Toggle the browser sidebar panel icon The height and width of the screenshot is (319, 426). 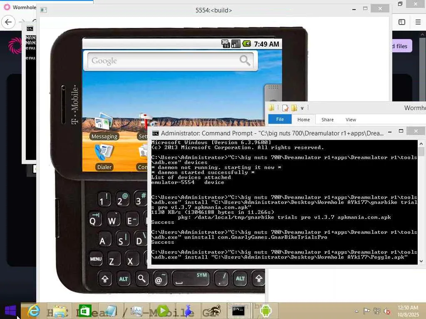tap(402, 22)
